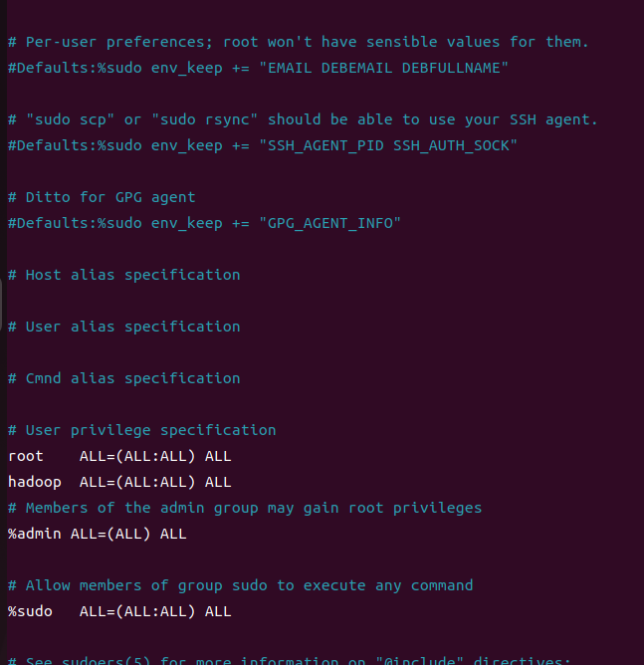Click the GPG_AGENT_INFO env_keep line
This screenshot has height=665, width=644.
[204, 223]
